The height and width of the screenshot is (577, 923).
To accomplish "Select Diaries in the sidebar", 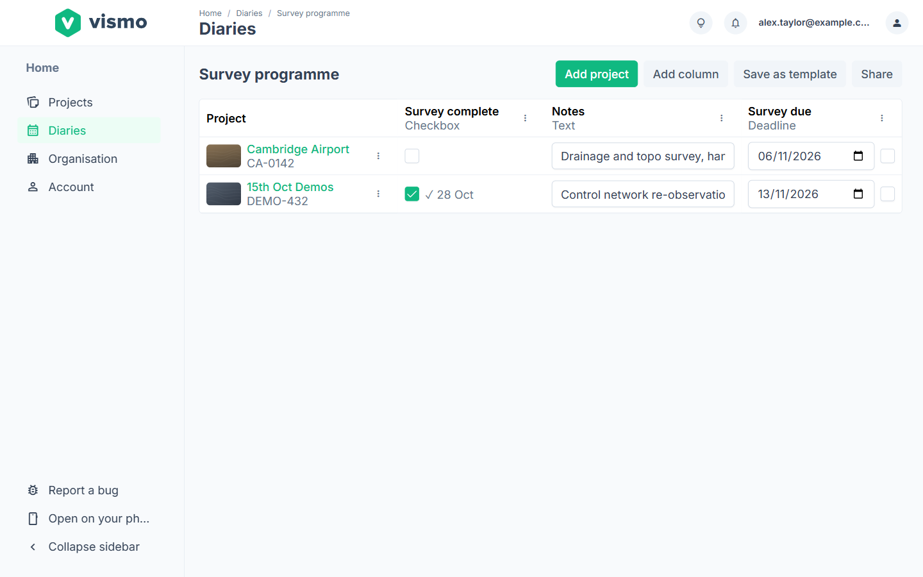I will [x=89, y=130].
